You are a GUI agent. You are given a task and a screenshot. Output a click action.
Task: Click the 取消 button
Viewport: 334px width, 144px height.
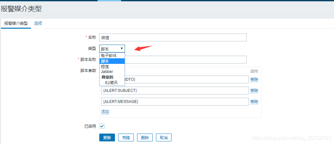click(x=164, y=137)
